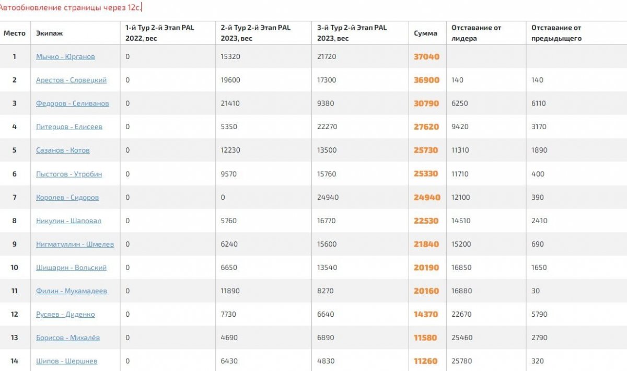Click the Федоров - Селиванов link
Image resolution: width=627 pixels, height=371 pixels.
[73, 103]
